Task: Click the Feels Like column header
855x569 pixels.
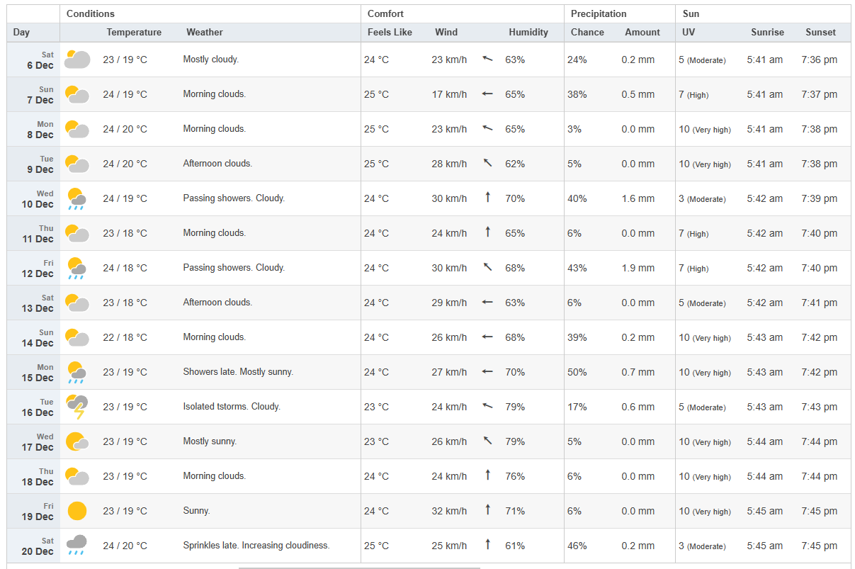Action: [390, 32]
